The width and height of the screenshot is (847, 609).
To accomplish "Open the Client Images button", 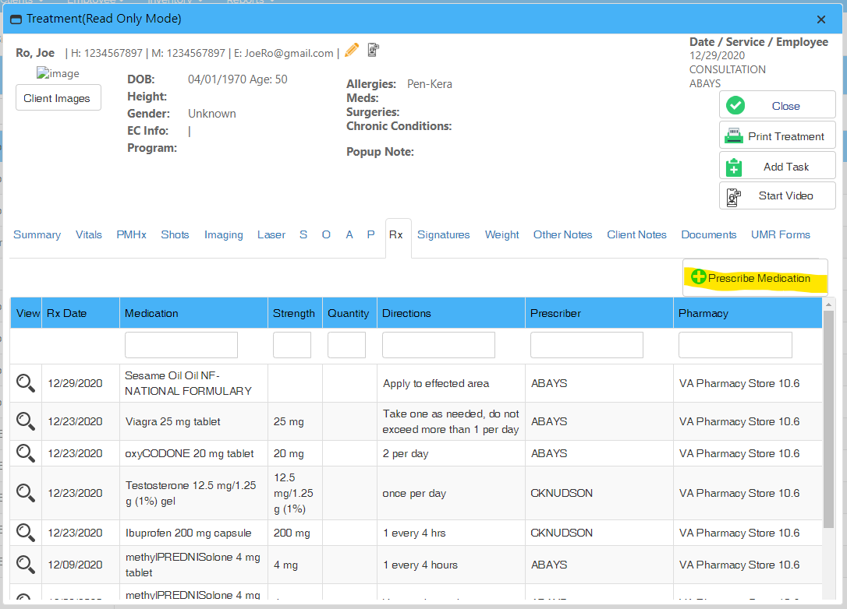I will click(x=58, y=97).
